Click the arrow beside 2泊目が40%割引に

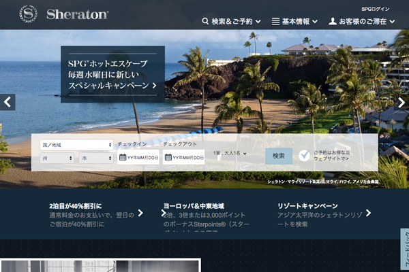point(140,213)
